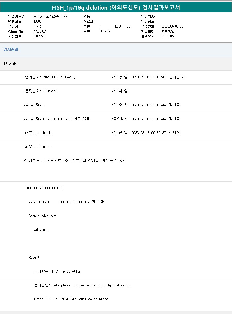Click the Chart No. value S23-2387

click(40, 32)
